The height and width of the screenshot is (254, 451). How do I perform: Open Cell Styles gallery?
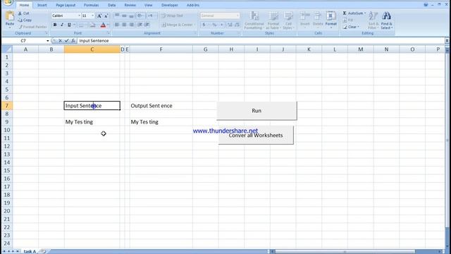(x=288, y=20)
